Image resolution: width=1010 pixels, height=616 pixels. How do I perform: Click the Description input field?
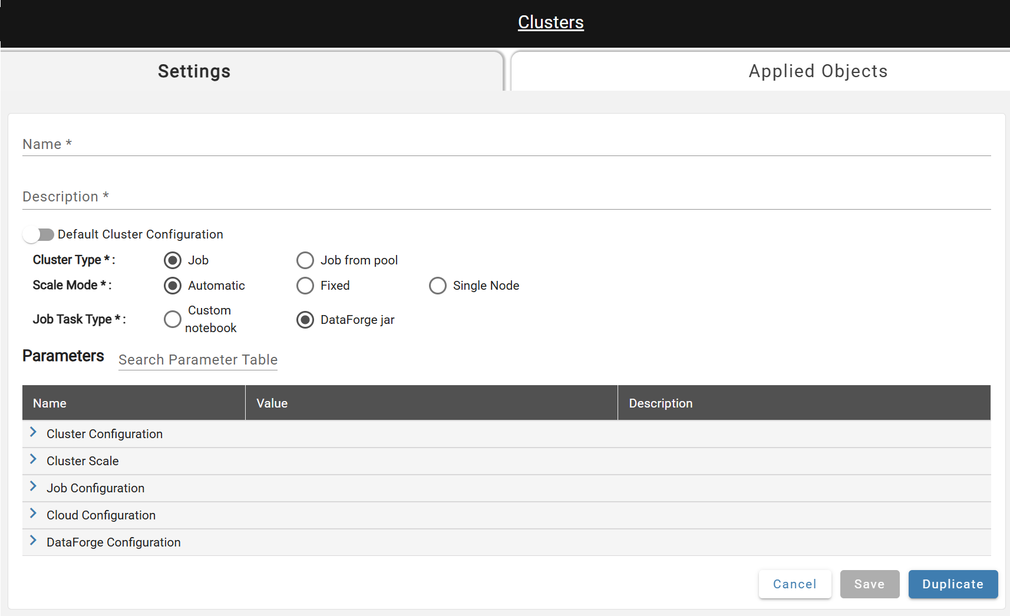506,197
